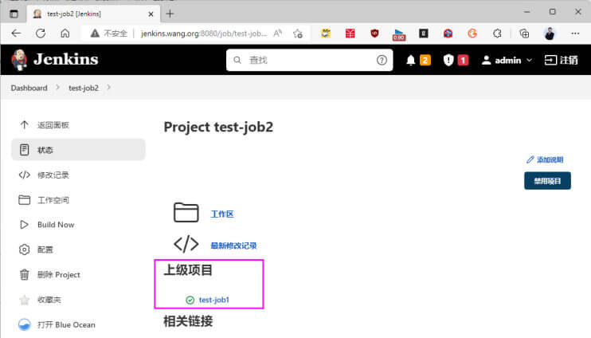Viewport: 591px width, 338px height.
Task: Click the magnifier icon in search box
Action: pyautogui.click(x=237, y=60)
